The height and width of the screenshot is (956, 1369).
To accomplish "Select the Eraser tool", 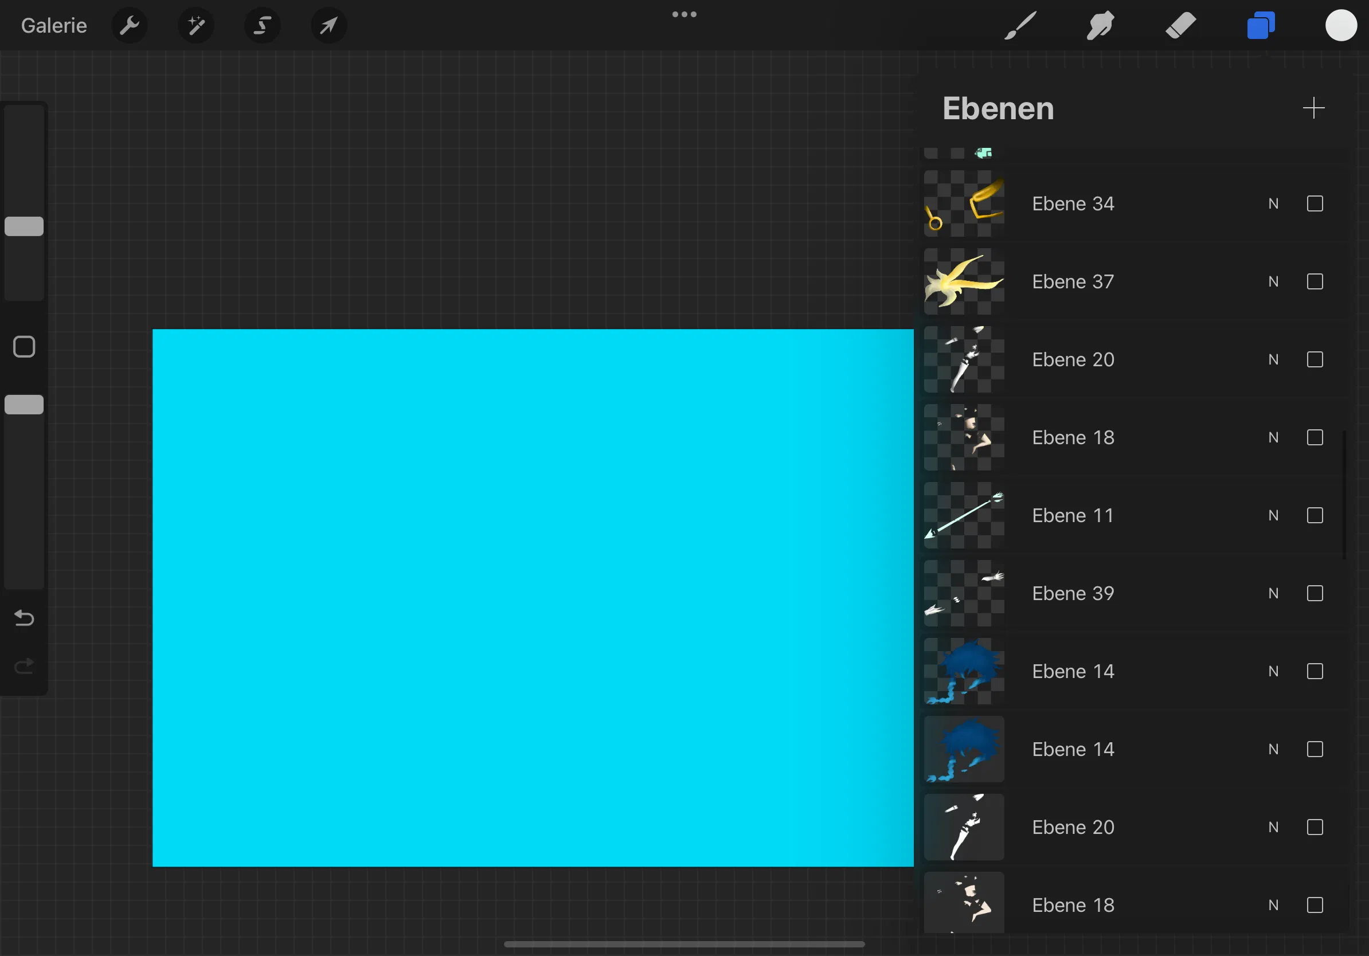I will click(1180, 26).
